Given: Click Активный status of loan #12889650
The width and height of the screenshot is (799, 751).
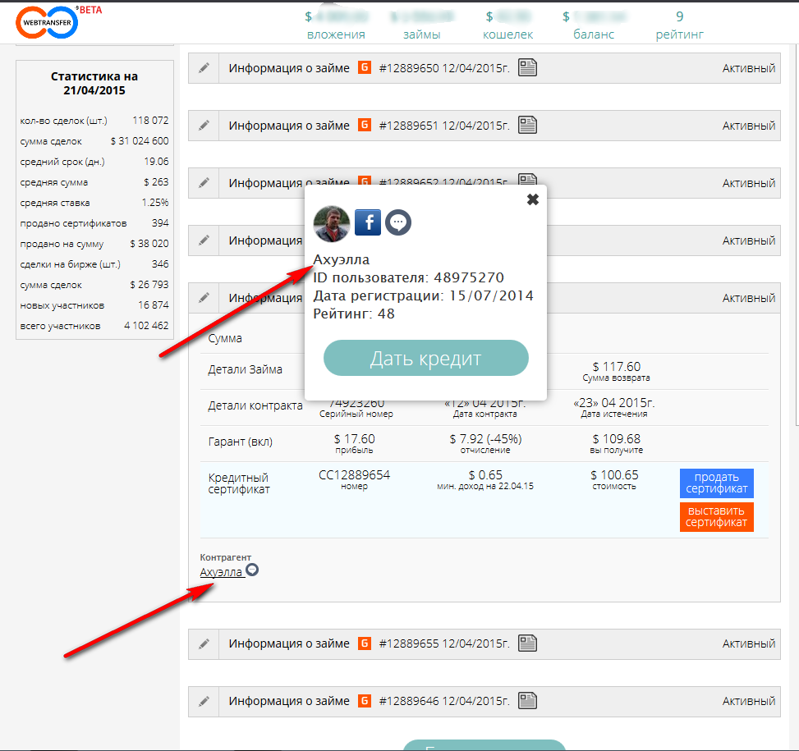Looking at the screenshot, I should point(749,68).
